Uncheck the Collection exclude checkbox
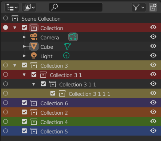The image size is (161, 141). (x=24, y=27)
